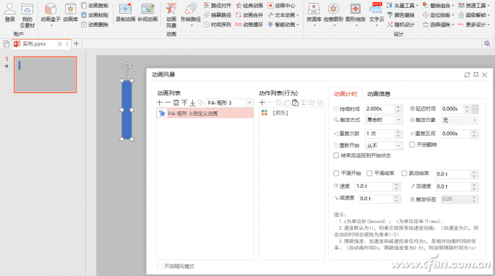The image size is (495, 276).
Task: Click 路径对齐 path align
Action: pyautogui.click(x=218, y=5)
